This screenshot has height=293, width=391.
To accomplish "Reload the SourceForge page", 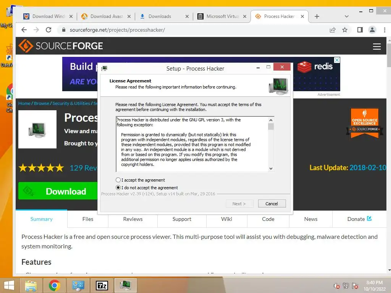I will (x=48, y=30).
